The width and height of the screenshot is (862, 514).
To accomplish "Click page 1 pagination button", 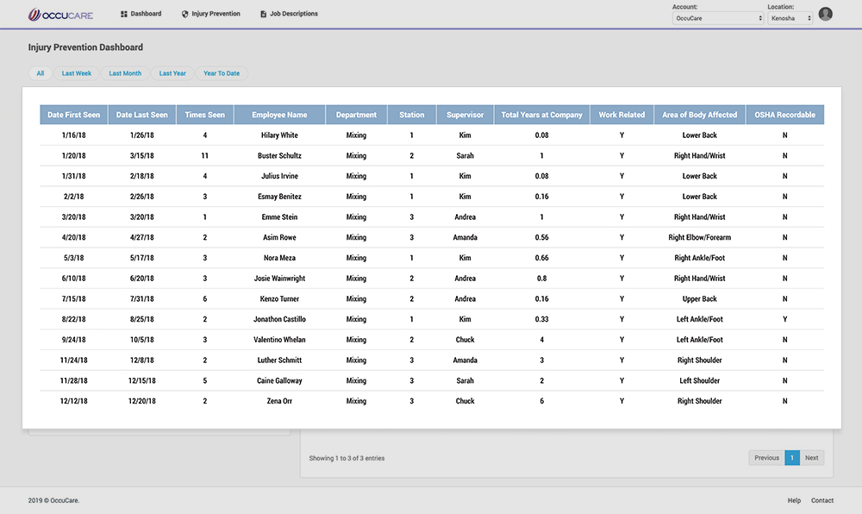I will coord(792,458).
